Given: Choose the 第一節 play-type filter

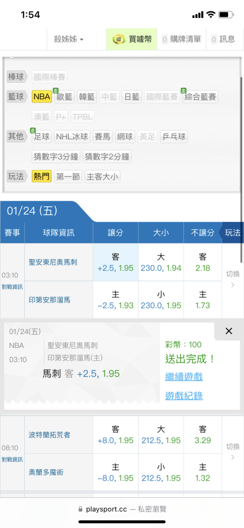Looking at the screenshot, I should (x=68, y=176).
